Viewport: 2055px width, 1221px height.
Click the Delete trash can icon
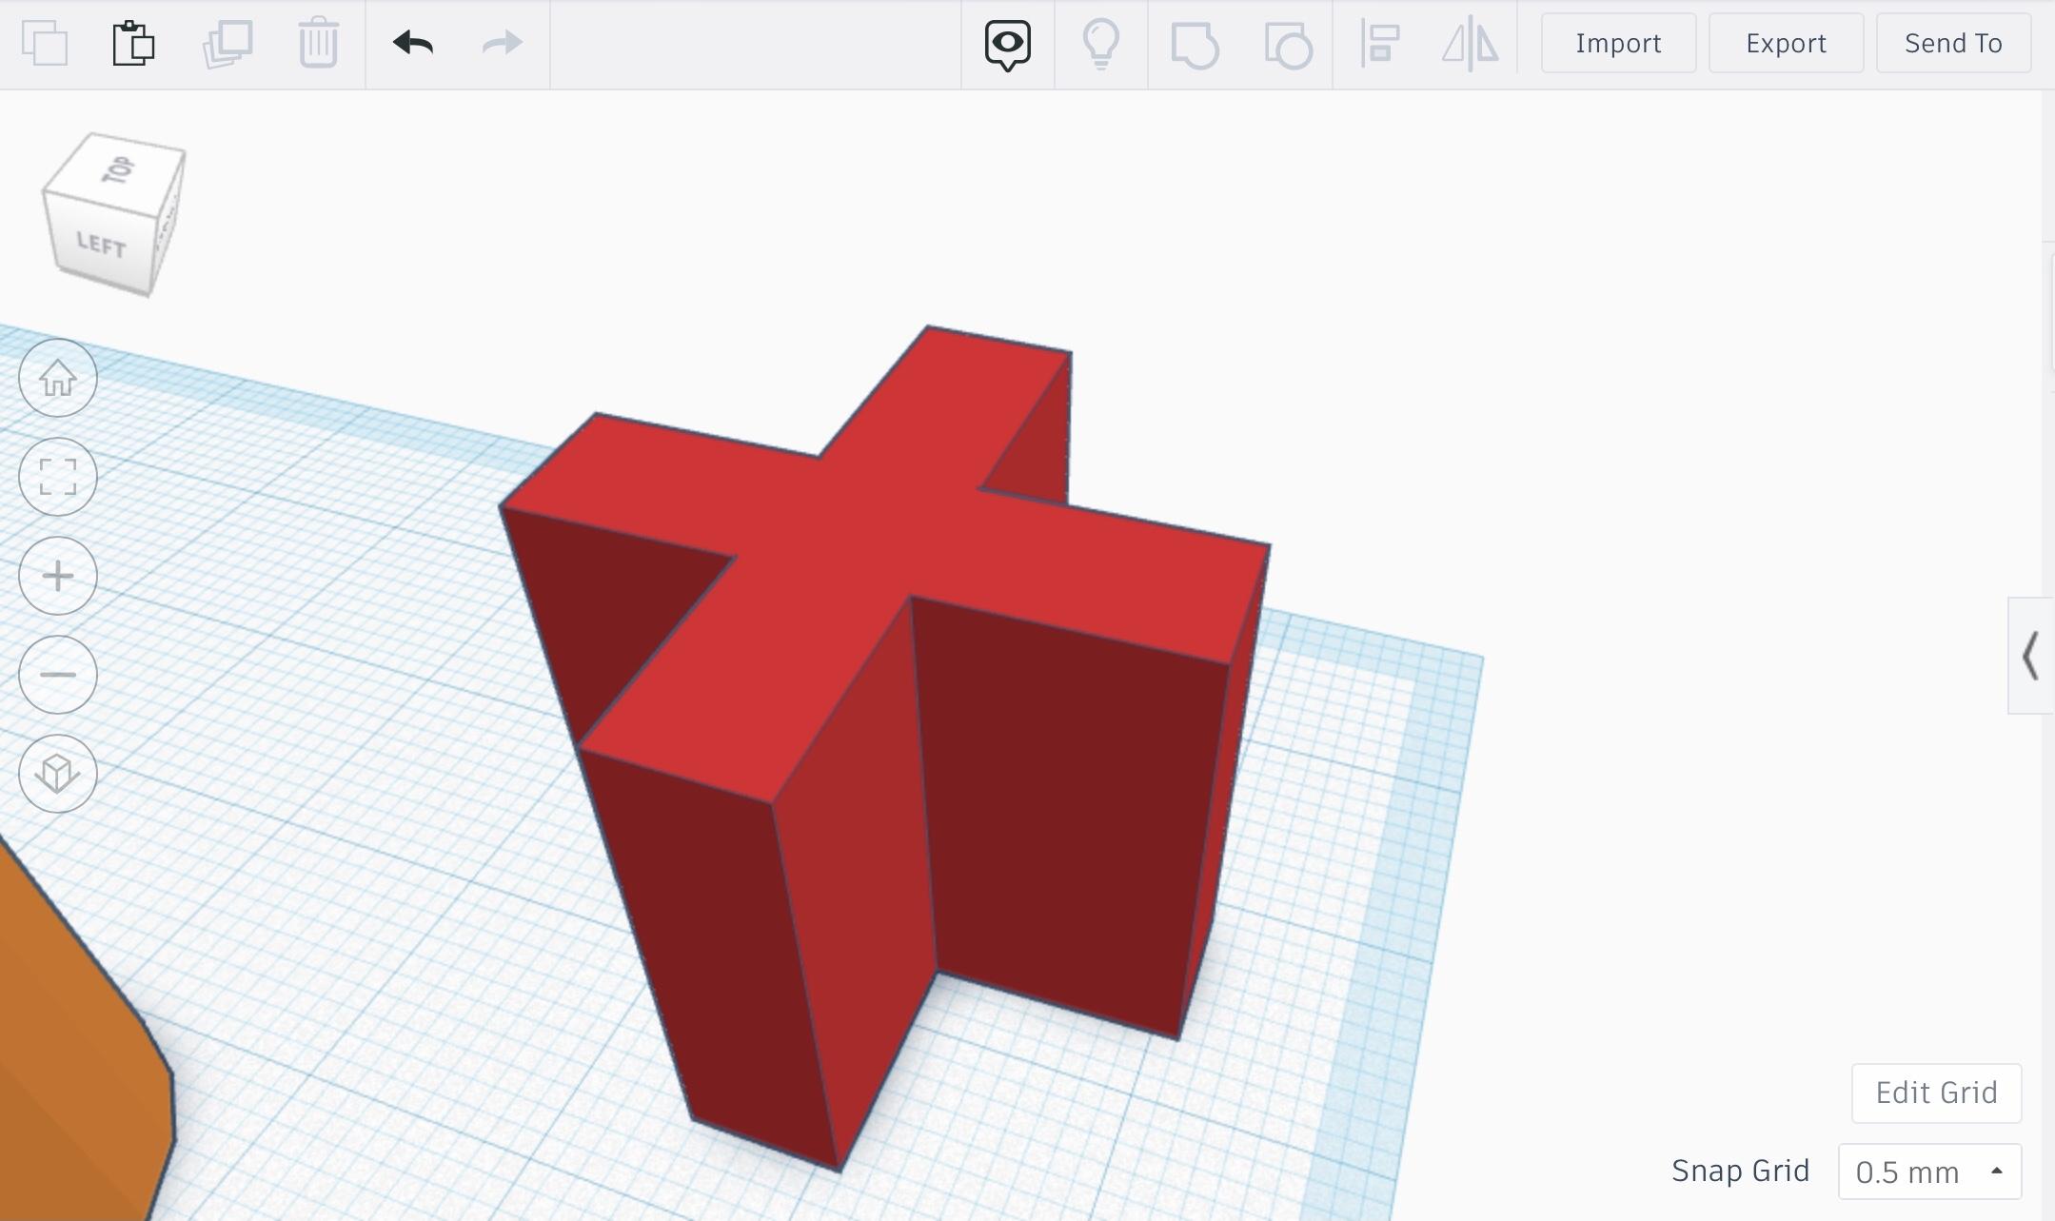(318, 43)
